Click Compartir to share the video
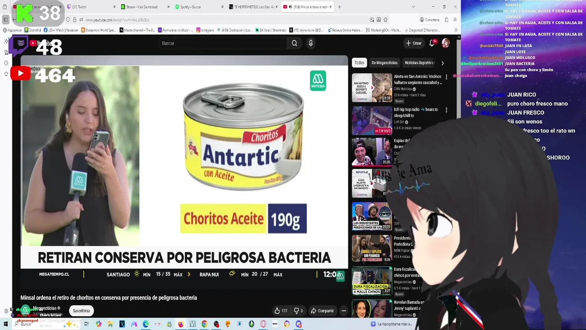The height and width of the screenshot is (330, 586). [322, 311]
